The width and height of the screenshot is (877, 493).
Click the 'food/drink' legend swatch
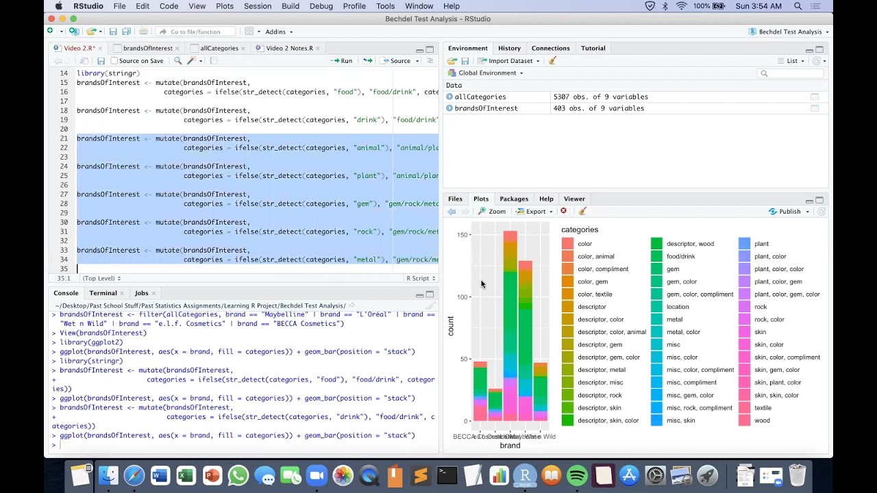point(656,256)
